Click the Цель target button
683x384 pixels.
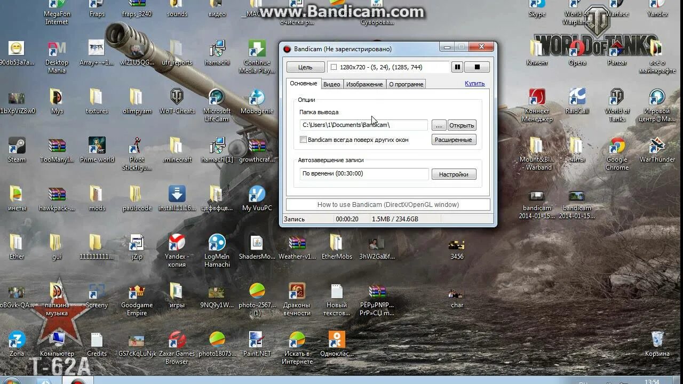point(305,67)
